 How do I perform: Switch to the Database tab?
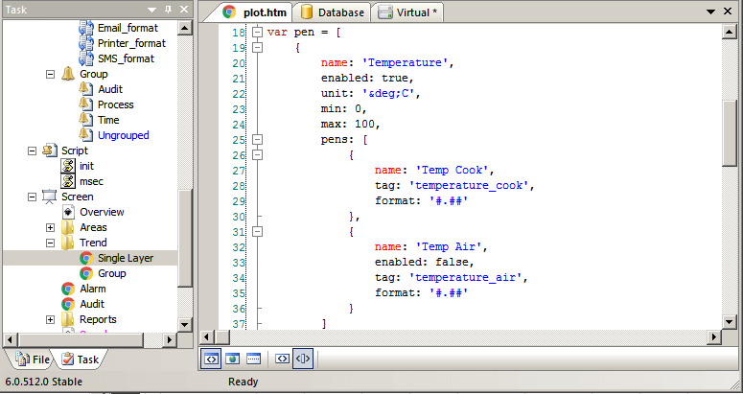tap(333, 12)
